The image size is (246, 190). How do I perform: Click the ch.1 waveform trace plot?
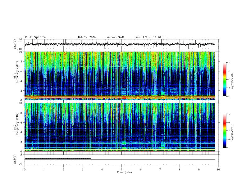[x=120, y=44]
